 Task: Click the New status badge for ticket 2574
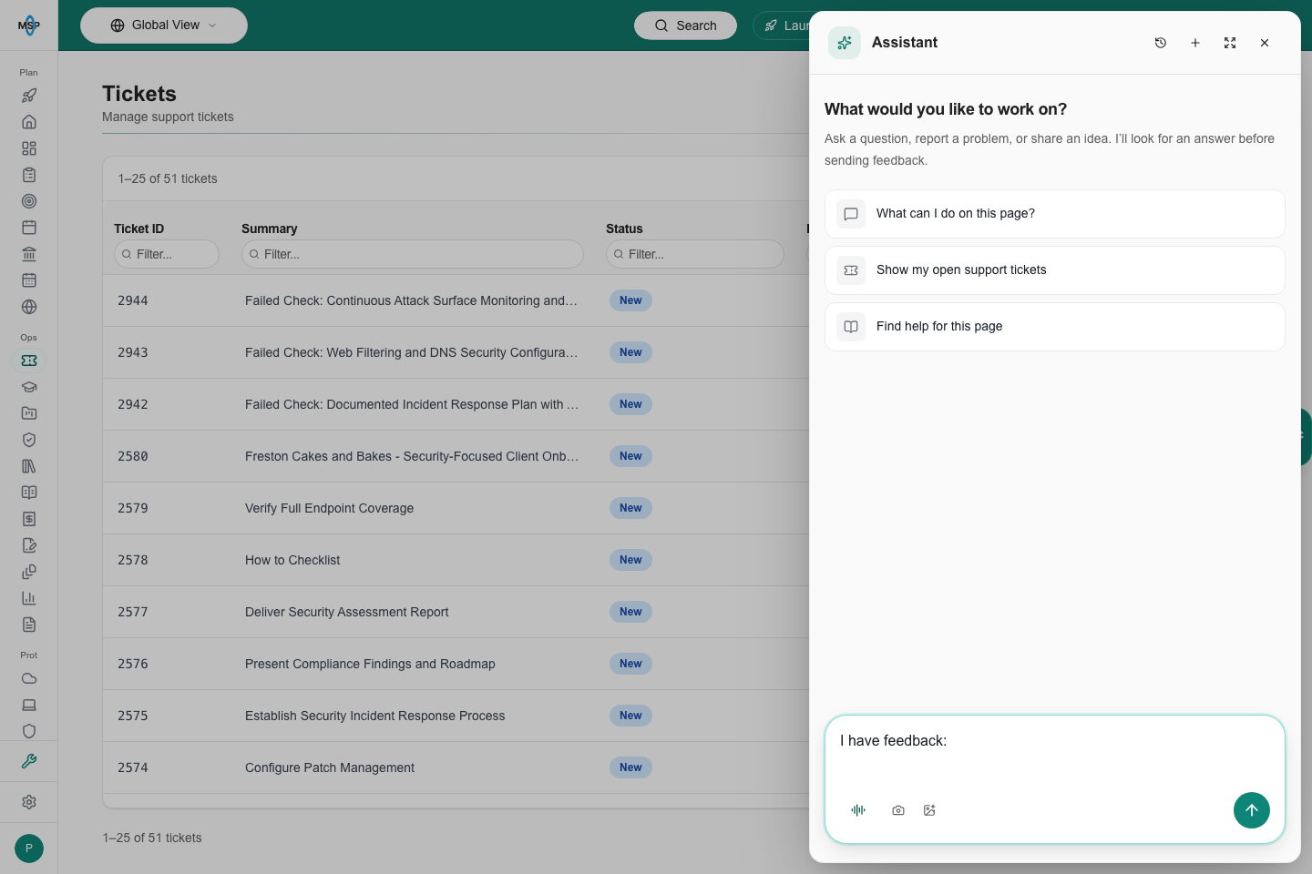(630, 767)
